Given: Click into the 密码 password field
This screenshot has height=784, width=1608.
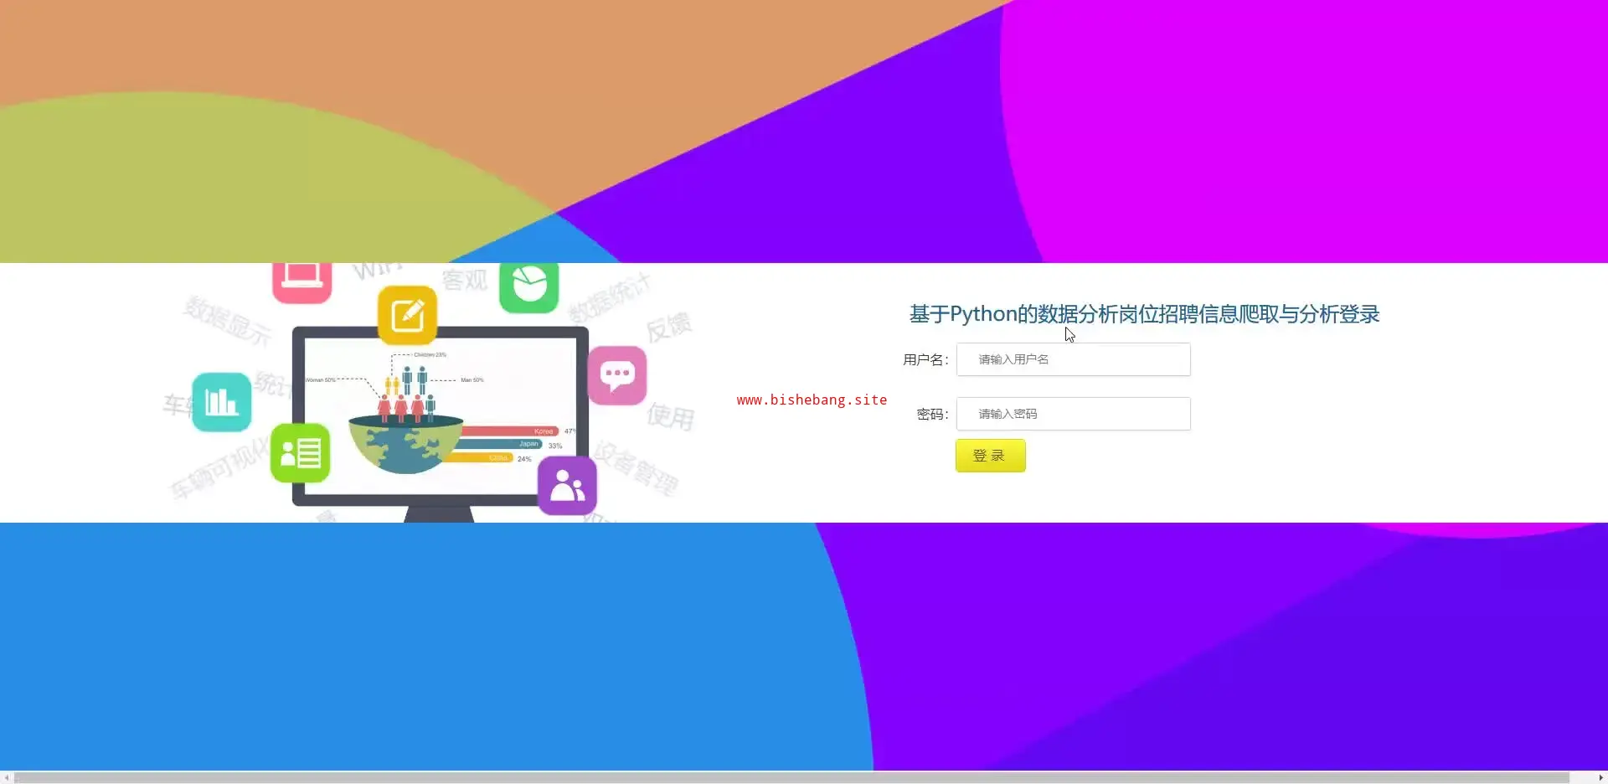Looking at the screenshot, I should (1073, 414).
